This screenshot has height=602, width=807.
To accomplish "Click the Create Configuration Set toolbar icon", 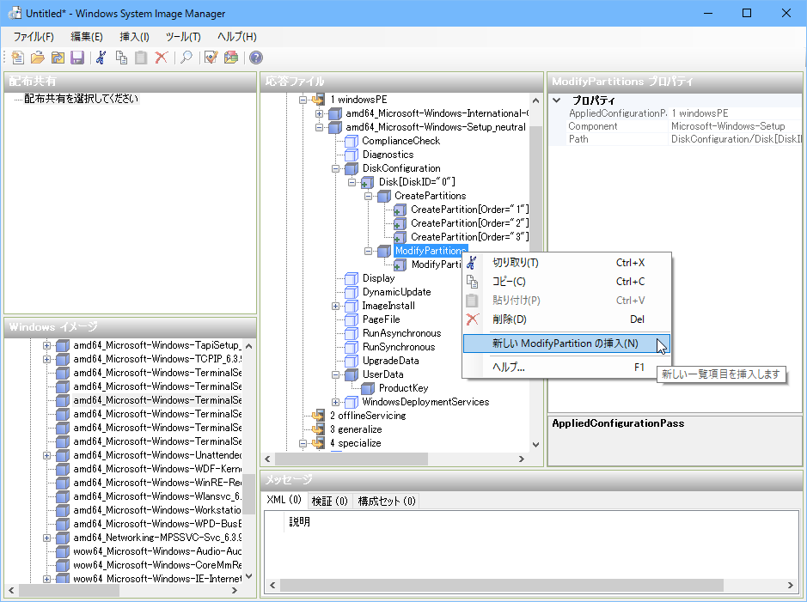I will 231,58.
